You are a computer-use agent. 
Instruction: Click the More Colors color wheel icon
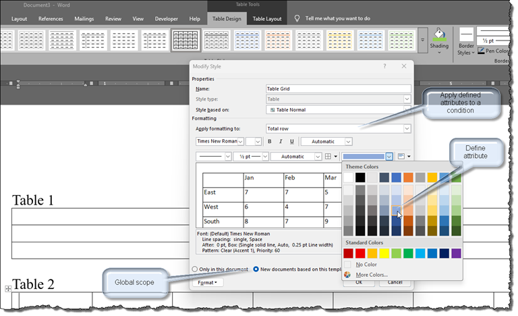click(x=347, y=275)
